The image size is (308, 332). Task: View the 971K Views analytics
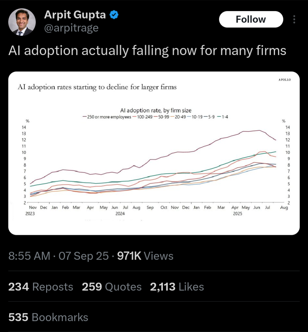coord(145,256)
